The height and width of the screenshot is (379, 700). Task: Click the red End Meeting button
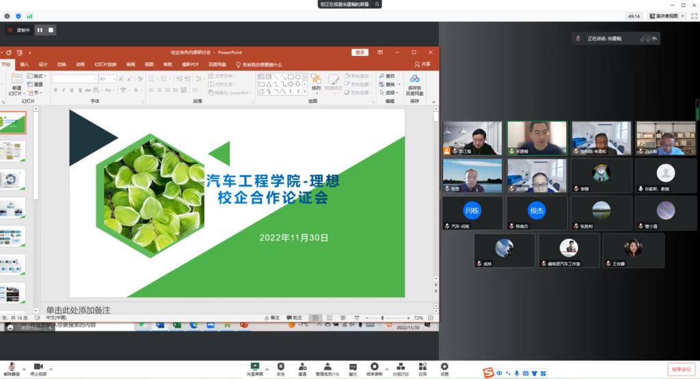(x=682, y=369)
